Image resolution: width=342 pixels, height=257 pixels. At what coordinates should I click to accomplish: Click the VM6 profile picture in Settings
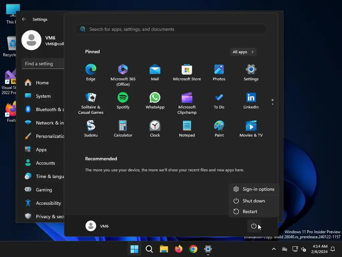[31, 40]
